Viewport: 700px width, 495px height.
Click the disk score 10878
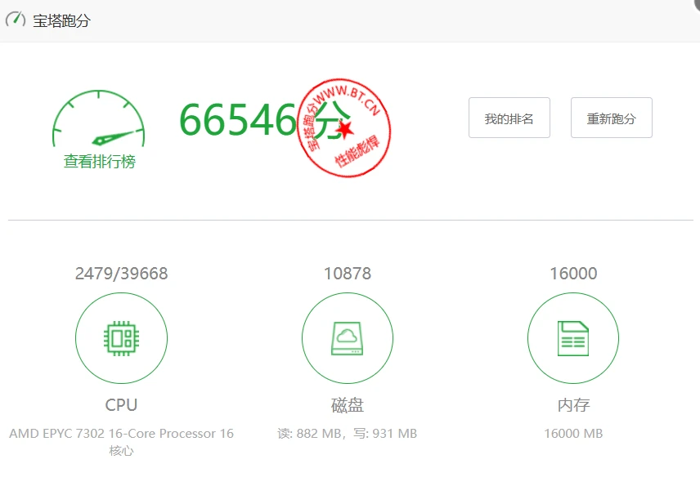point(348,274)
